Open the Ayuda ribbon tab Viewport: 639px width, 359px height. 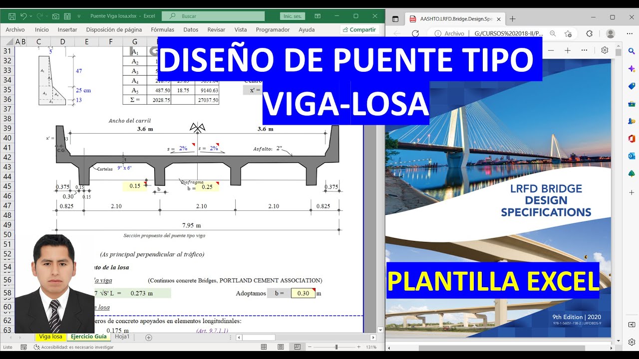tap(307, 30)
